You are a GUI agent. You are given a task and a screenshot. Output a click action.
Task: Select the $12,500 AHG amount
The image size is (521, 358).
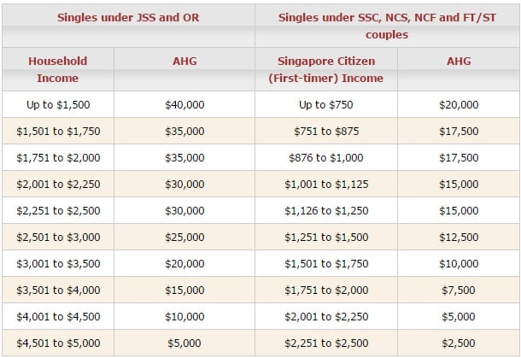459,237
